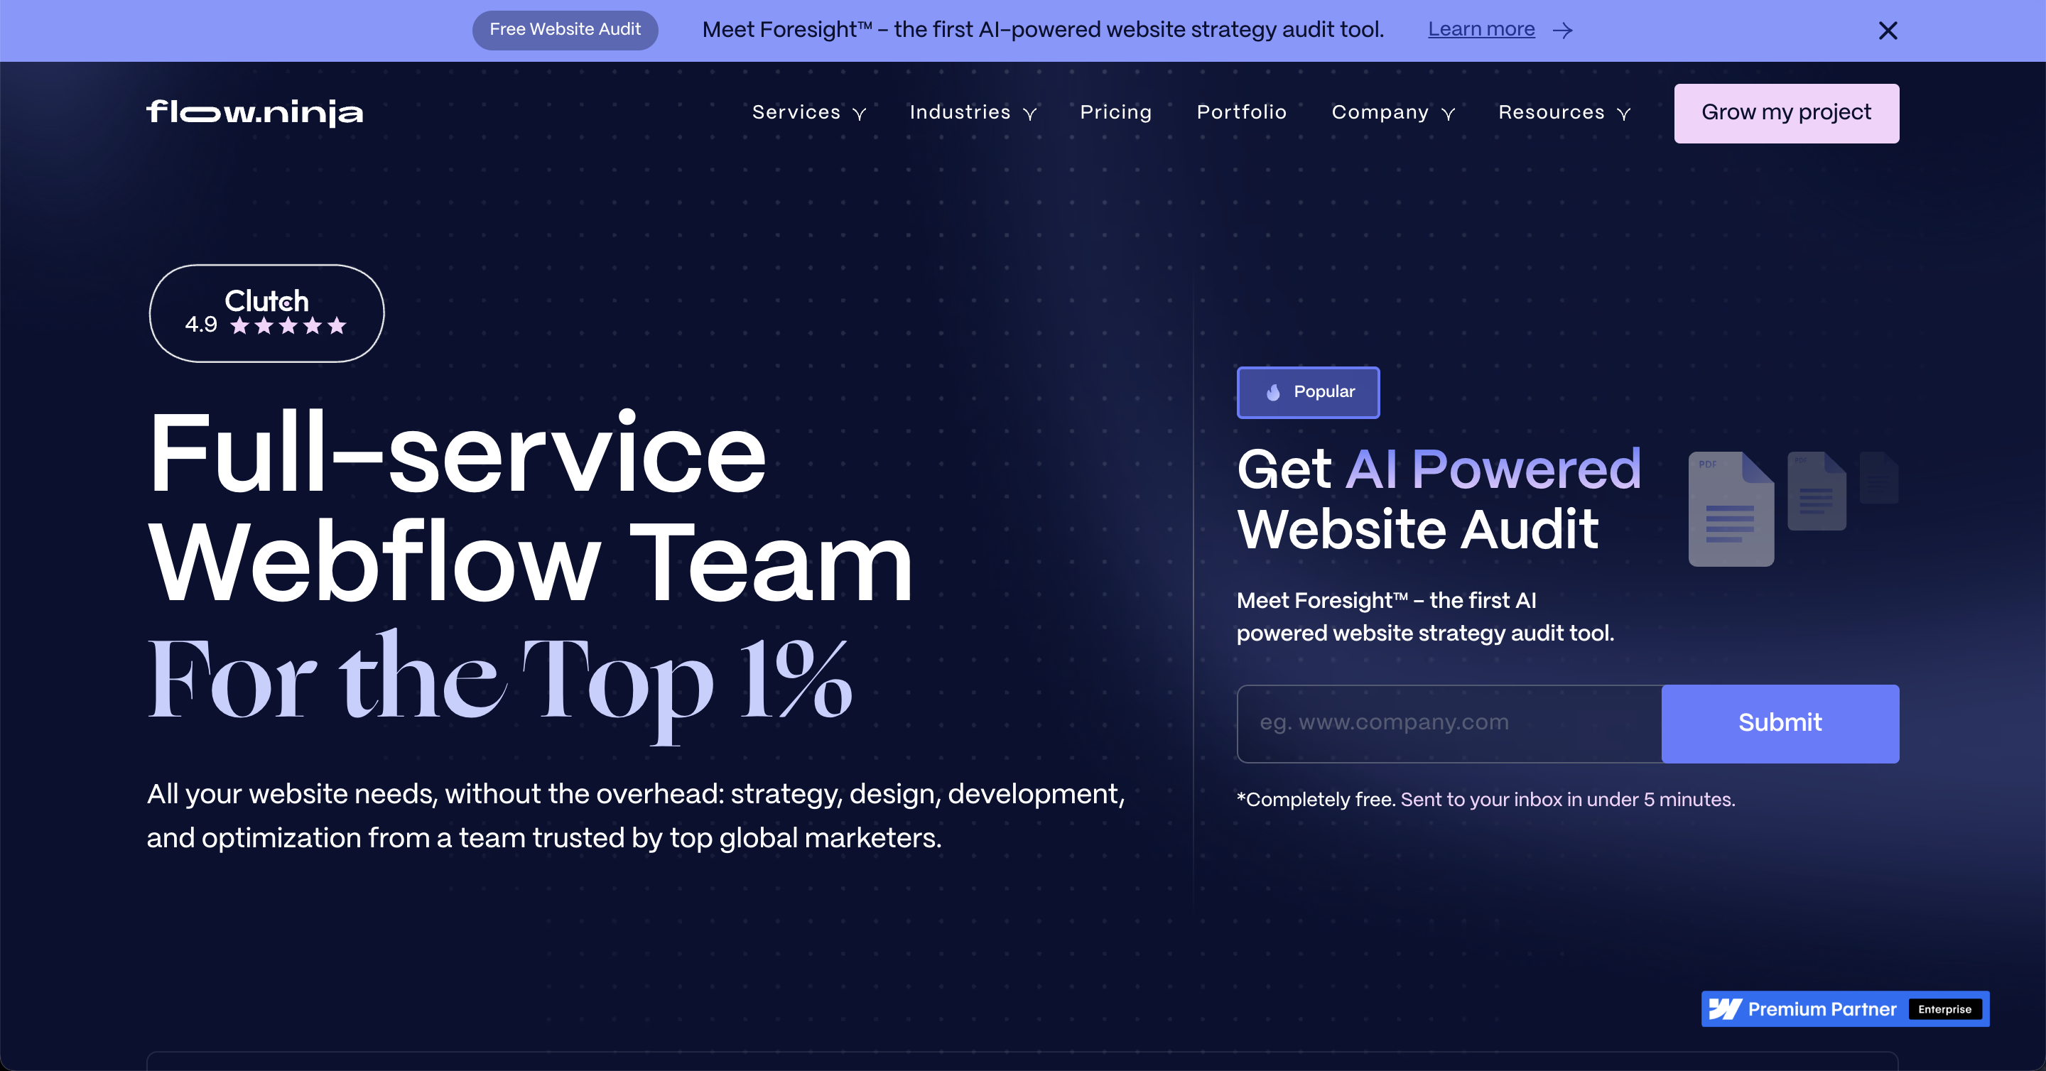
Task: Click the arrow icon beside Learn more
Action: (1562, 30)
